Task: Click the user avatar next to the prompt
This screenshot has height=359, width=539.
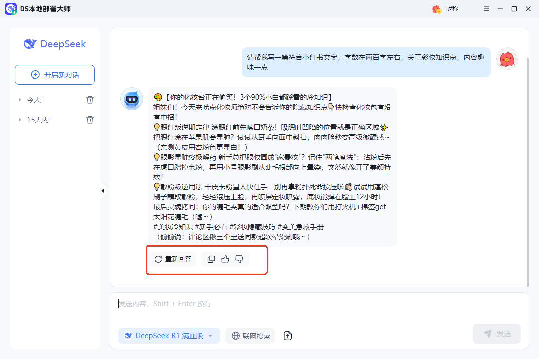Action: 507,59
